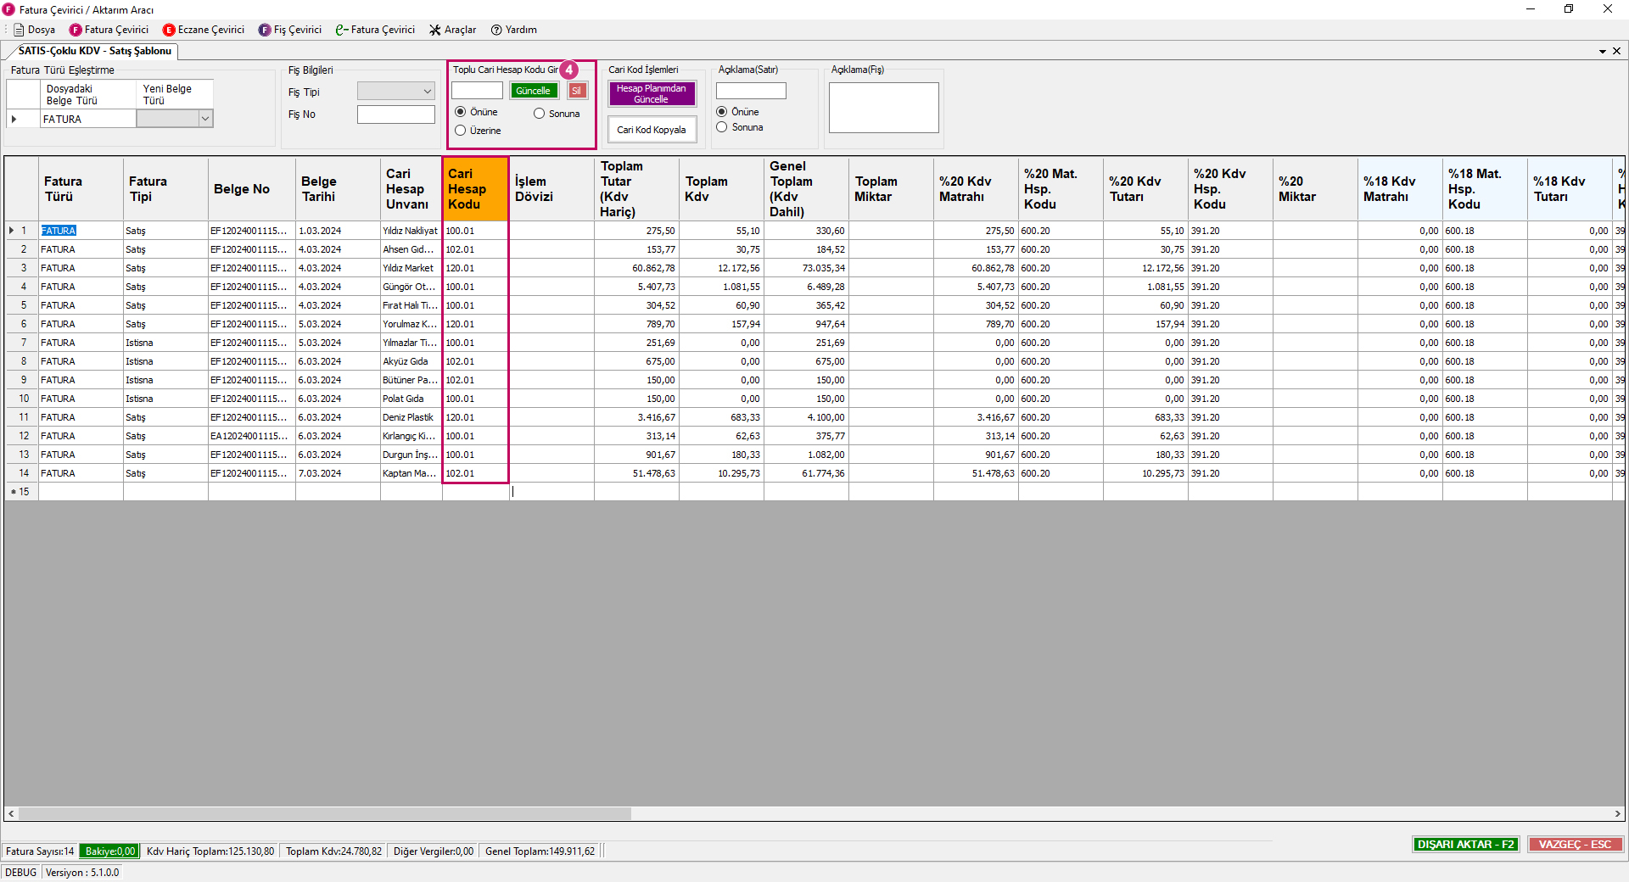Click the scrollbar right arrow
The height and width of the screenshot is (882, 1629).
(1617, 814)
